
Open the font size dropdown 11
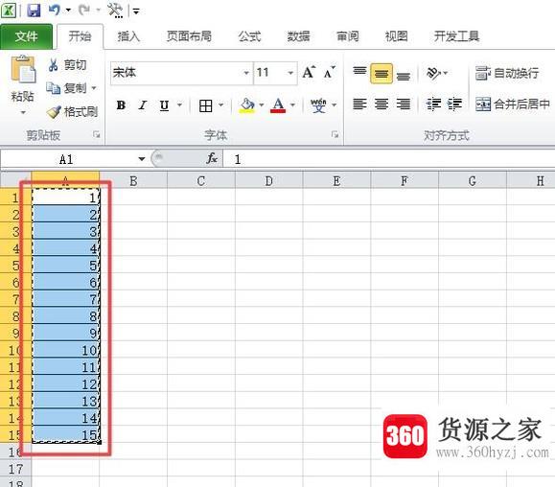coord(290,73)
